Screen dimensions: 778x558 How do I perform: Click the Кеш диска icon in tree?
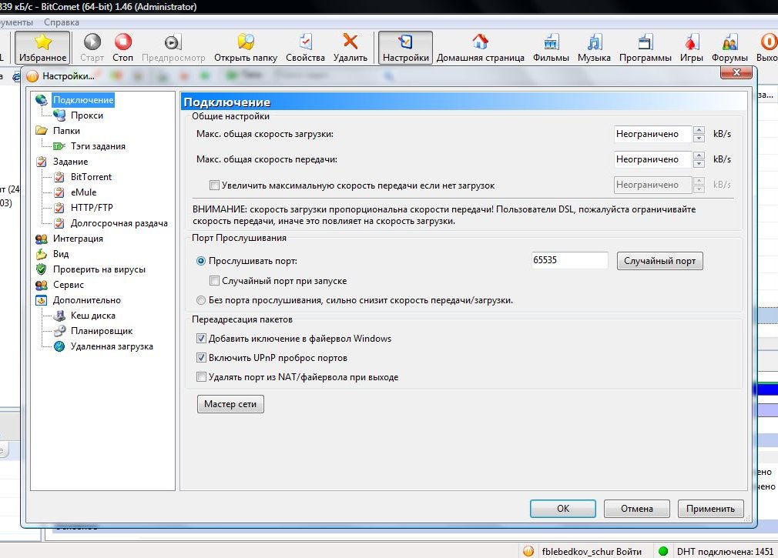[59, 316]
